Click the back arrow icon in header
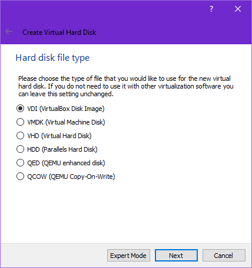The image size is (252, 268). pos(9,31)
